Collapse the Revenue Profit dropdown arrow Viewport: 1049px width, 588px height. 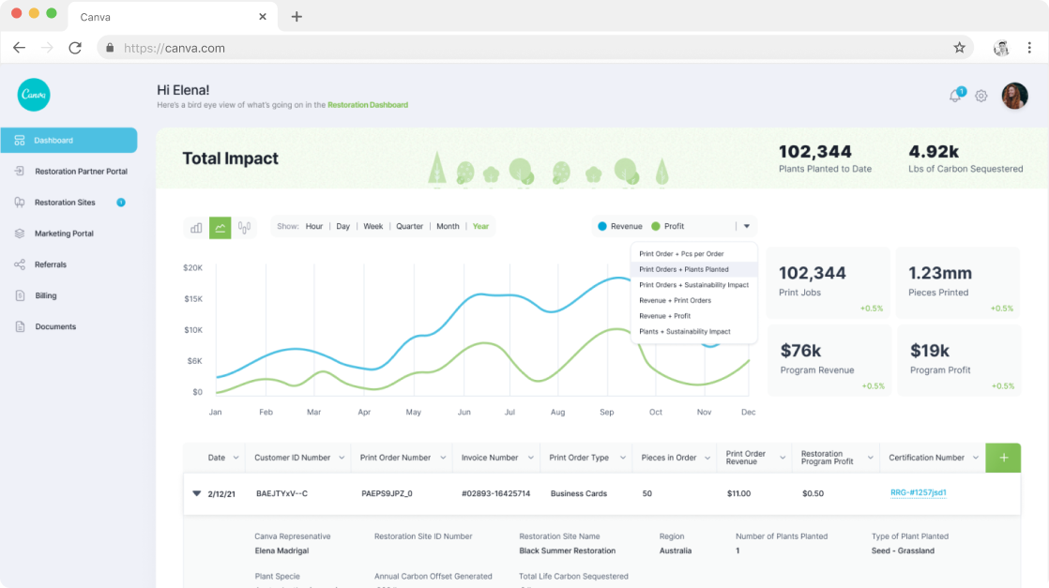tap(747, 226)
